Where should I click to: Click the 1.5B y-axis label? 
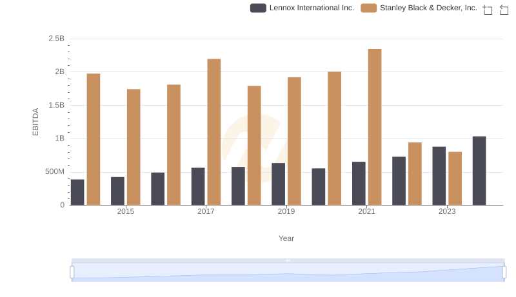point(57,105)
